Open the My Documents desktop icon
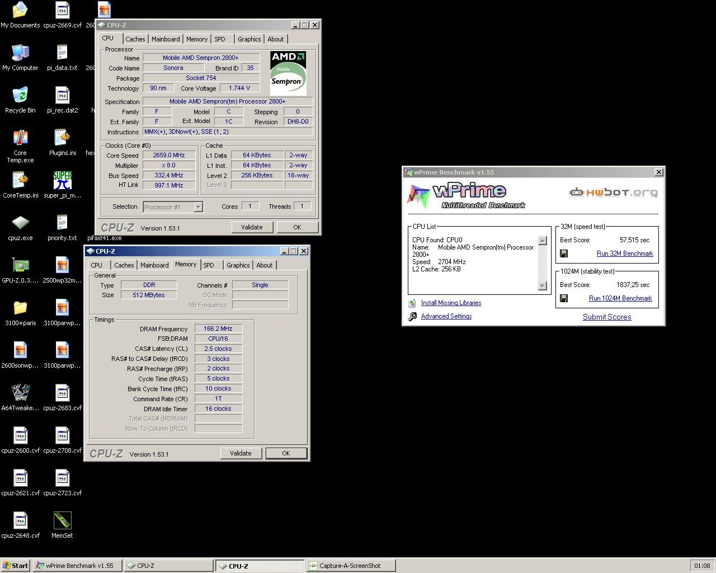 pyautogui.click(x=20, y=10)
